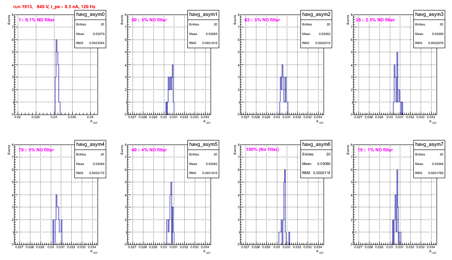Click the Entries row in havg_asym3 box
Screen dimensions: 452x260
[x=429, y=25]
